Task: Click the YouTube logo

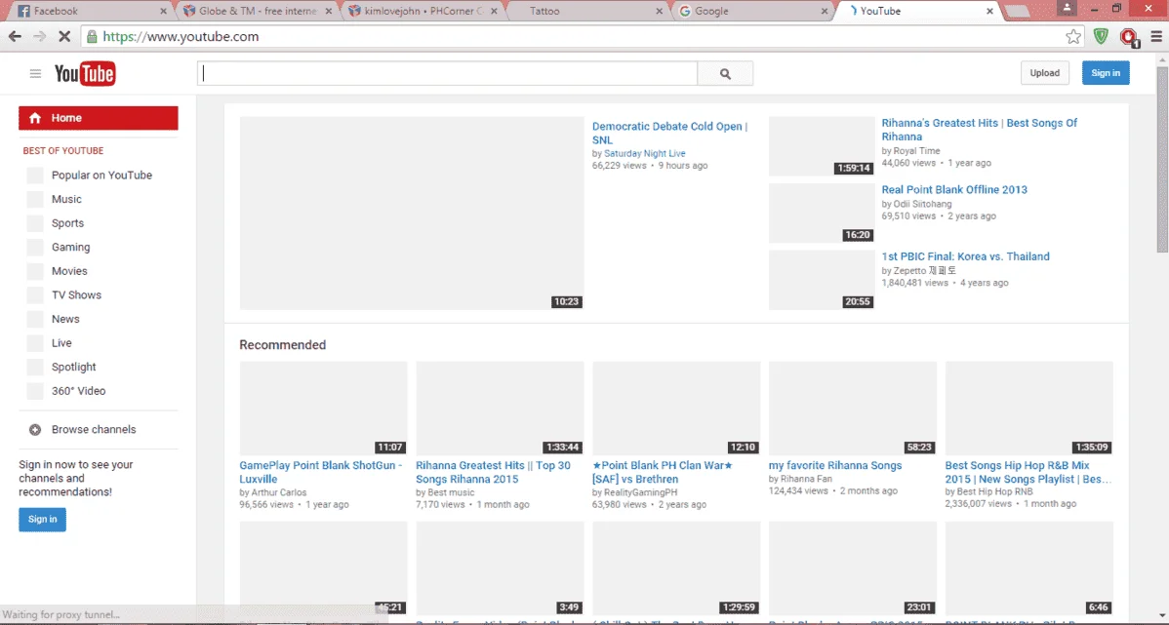Action: click(84, 74)
